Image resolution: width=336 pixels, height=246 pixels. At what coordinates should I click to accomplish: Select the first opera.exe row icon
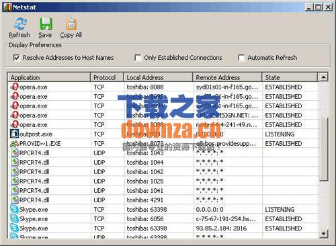coord(15,87)
